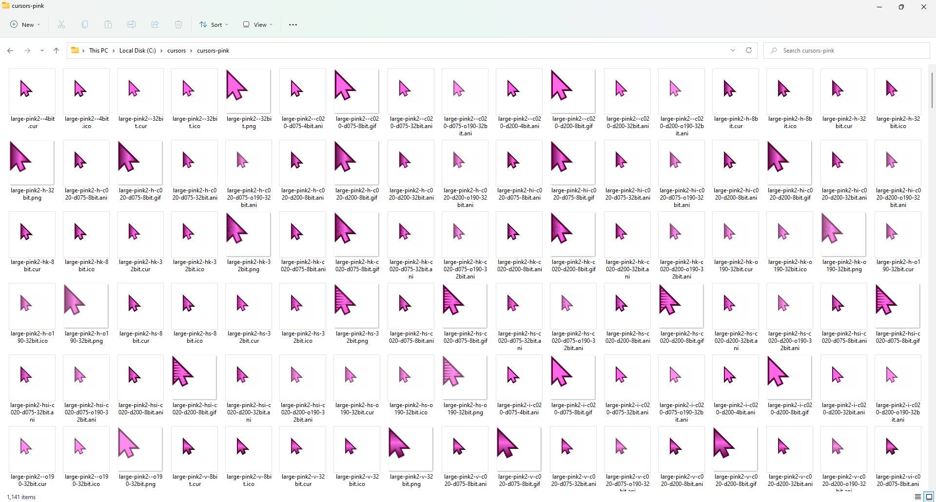Viewport: 936px width, 502px height.
Task: Open the cursors breadcrumb folder
Action: 176,50
